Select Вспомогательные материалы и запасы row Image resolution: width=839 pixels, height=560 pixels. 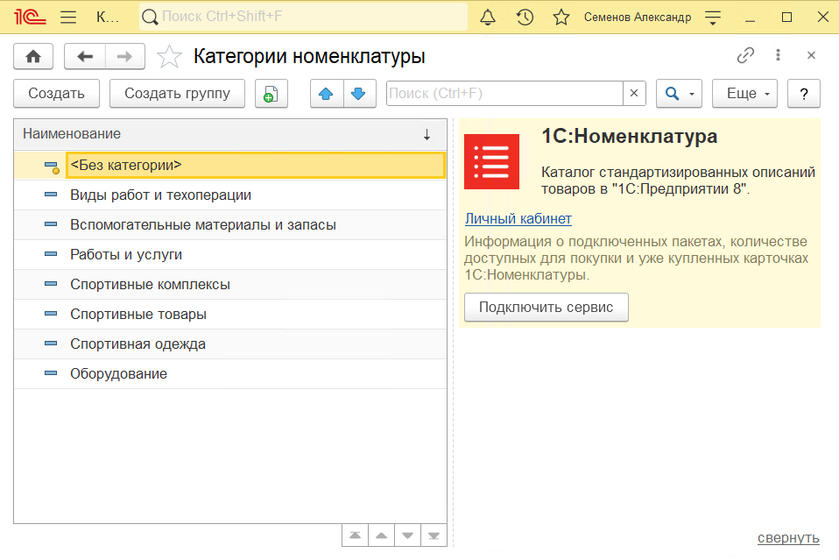click(230, 225)
